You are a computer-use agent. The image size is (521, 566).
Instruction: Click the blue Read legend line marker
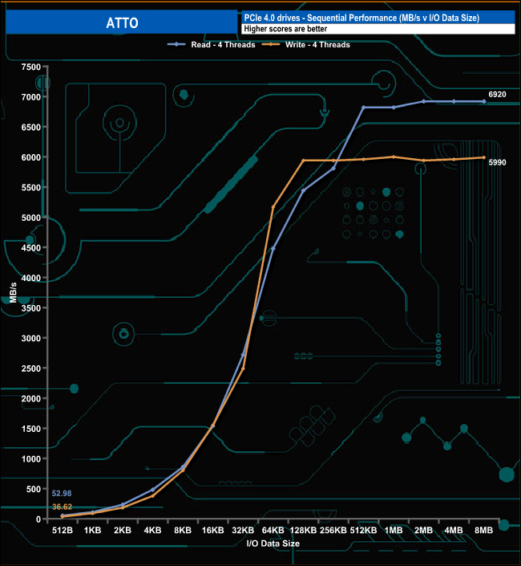(x=178, y=45)
